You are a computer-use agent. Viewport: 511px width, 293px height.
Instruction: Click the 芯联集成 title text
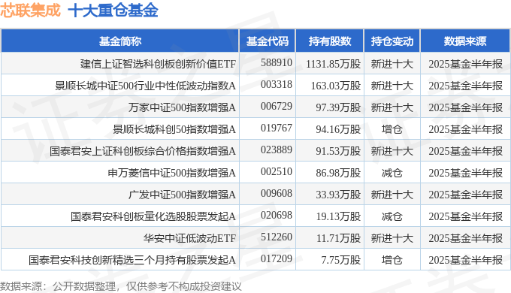(x=30, y=10)
